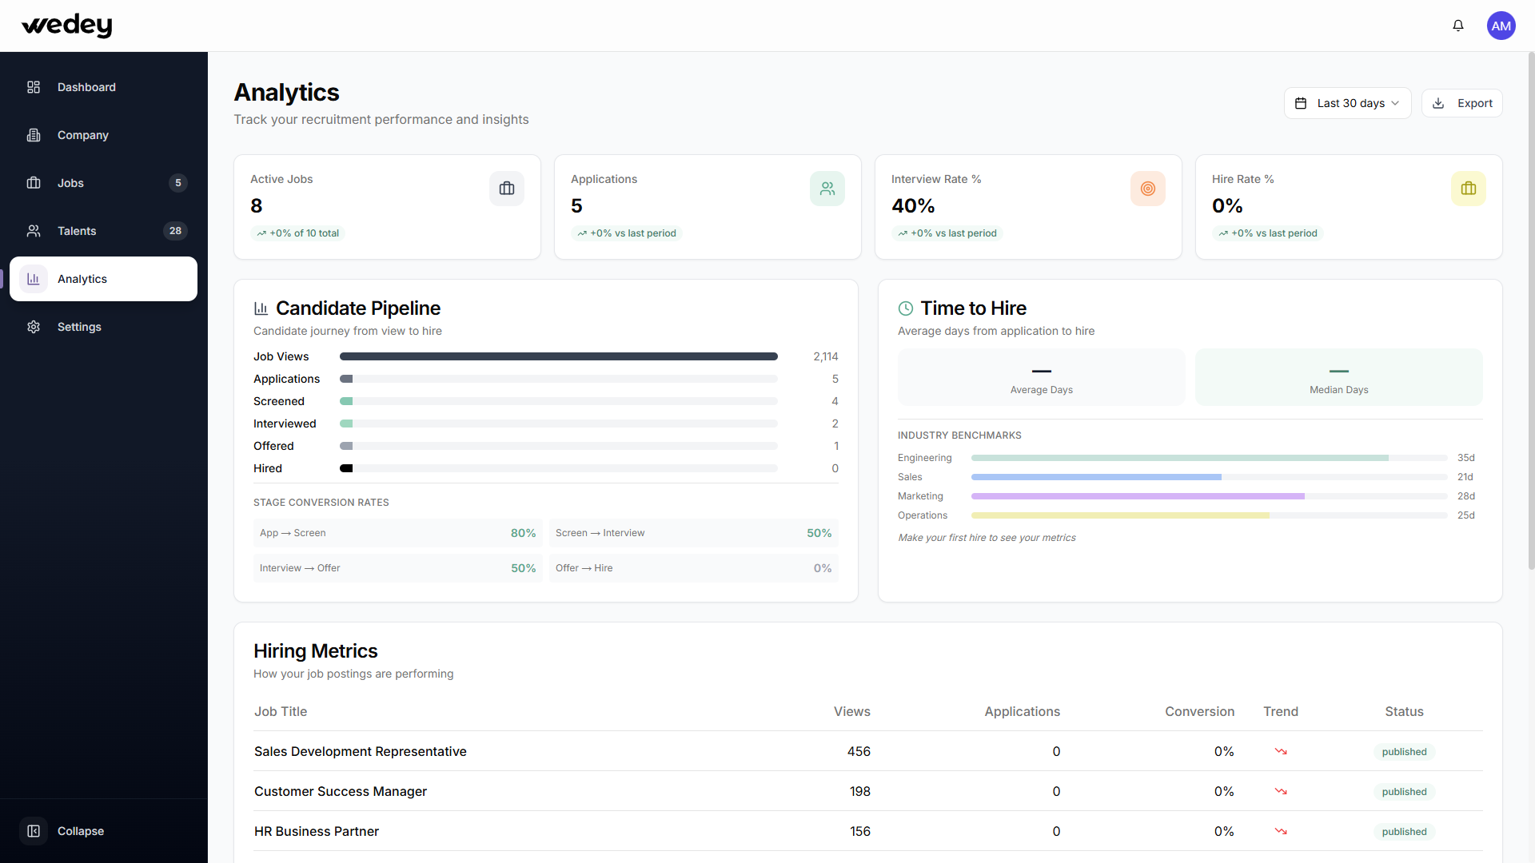This screenshot has height=863, width=1535.
Task: Click the wedey logo
Action: (x=67, y=26)
